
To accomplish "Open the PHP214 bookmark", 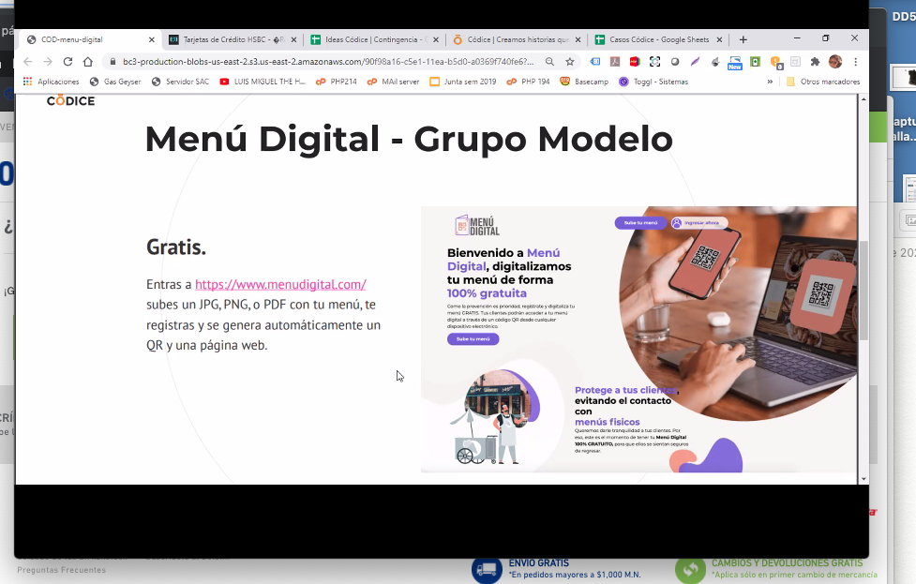I will click(x=336, y=82).
